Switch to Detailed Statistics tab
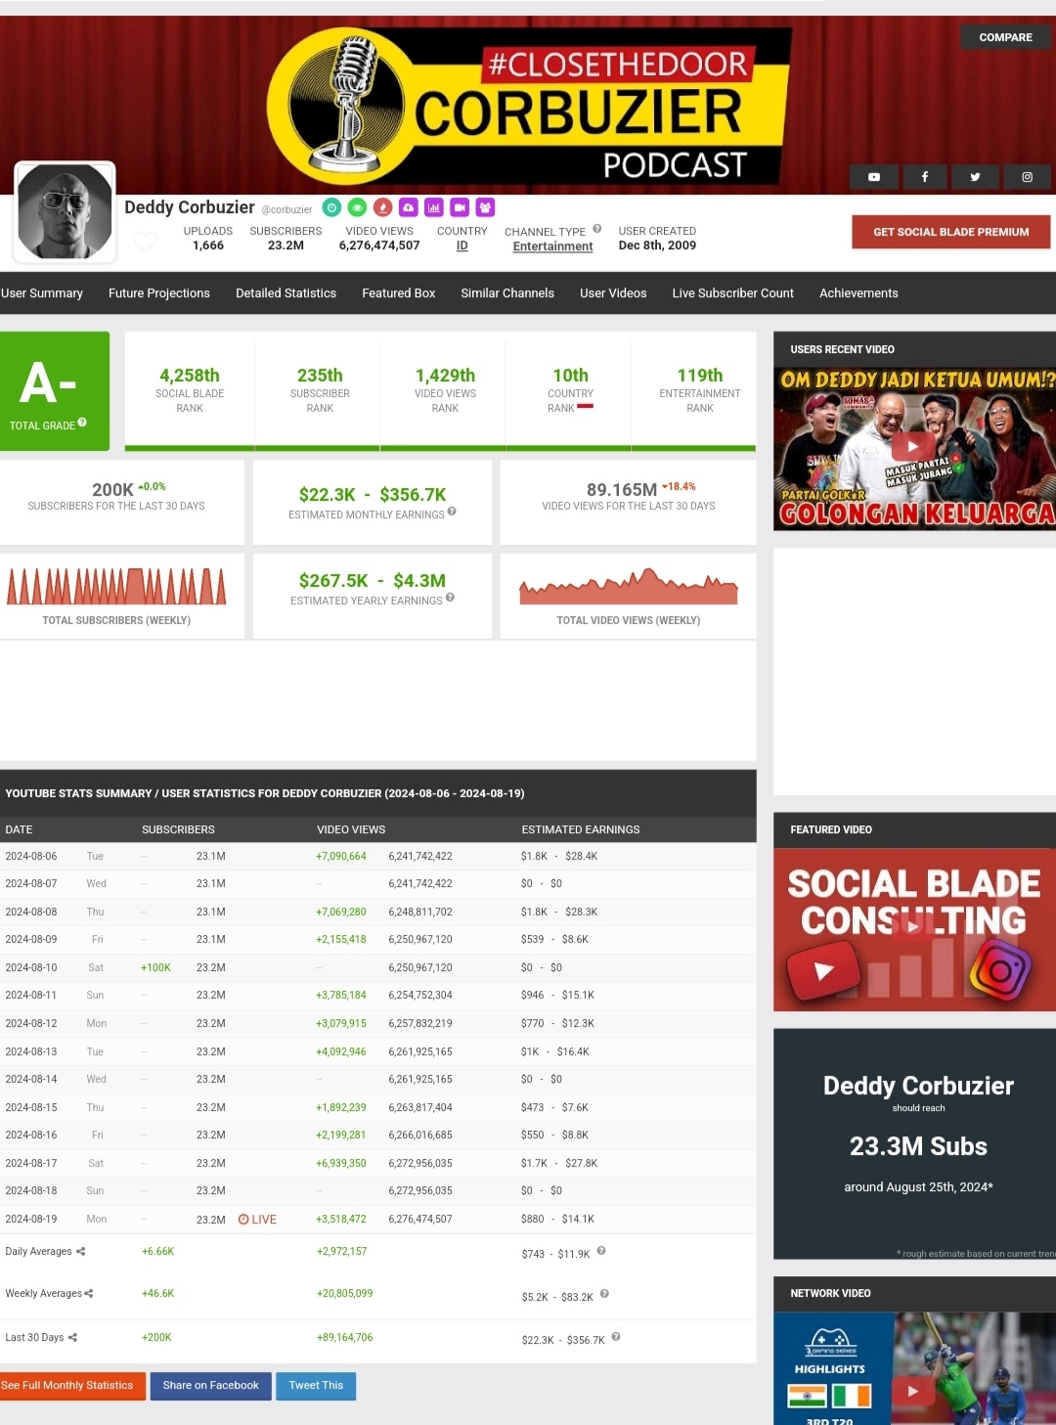The width and height of the screenshot is (1056, 1425). click(x=286, y=293)
